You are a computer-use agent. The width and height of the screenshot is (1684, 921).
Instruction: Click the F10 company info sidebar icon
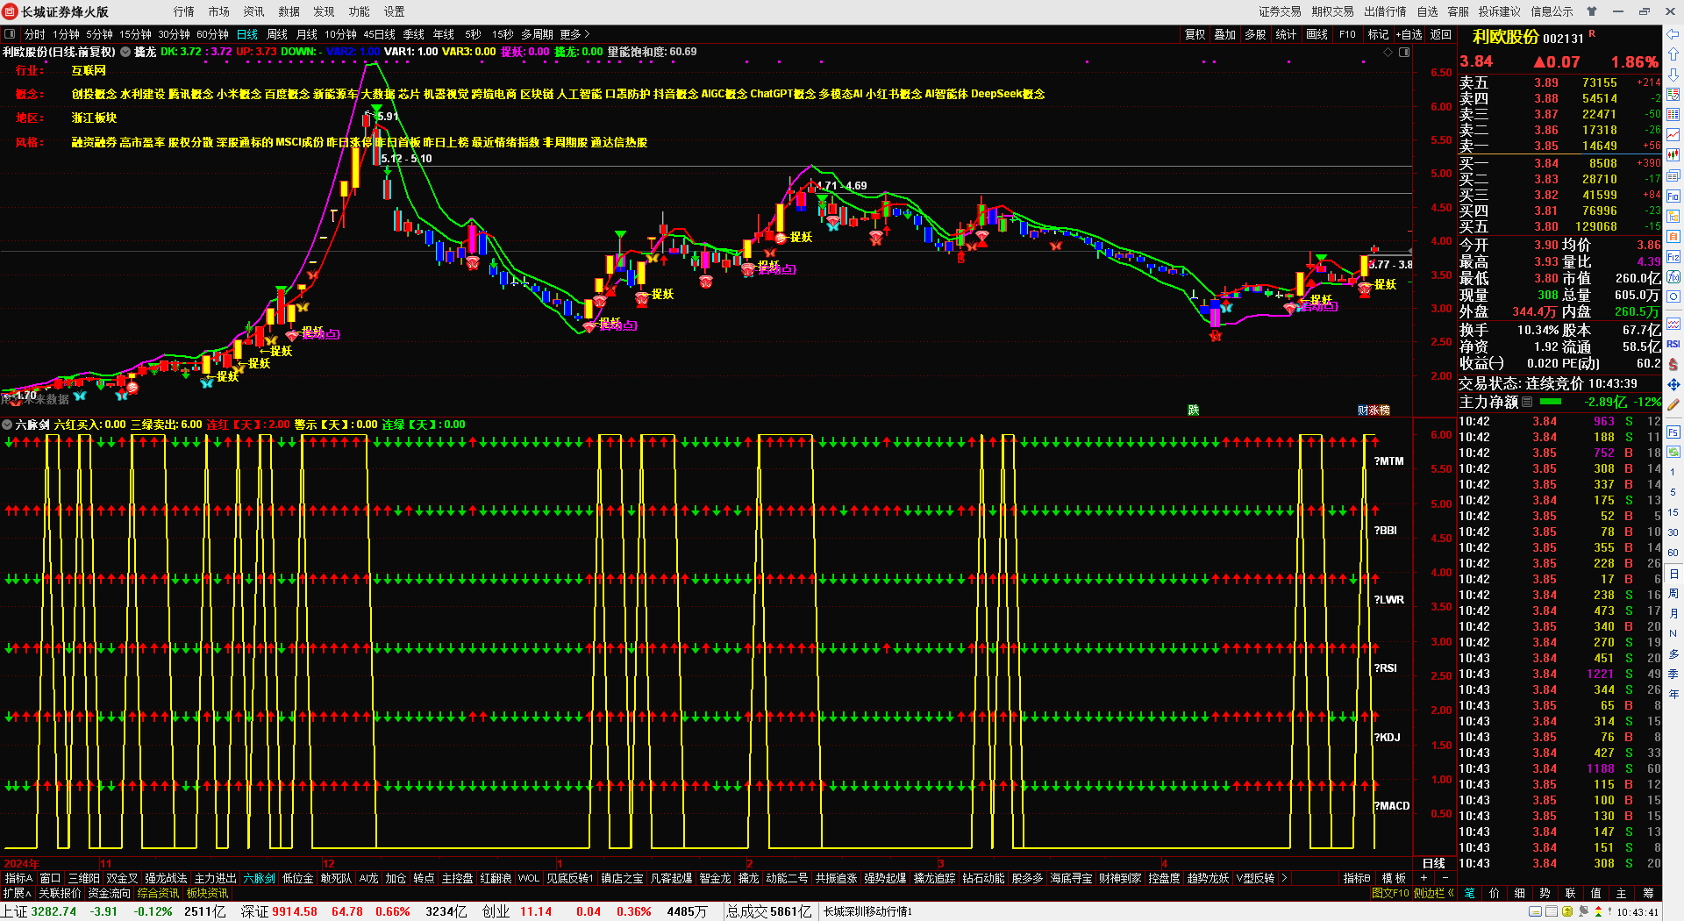click(x=1673, y=196)
